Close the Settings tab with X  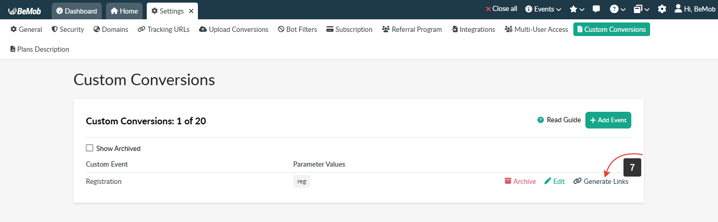click(191, 11)
